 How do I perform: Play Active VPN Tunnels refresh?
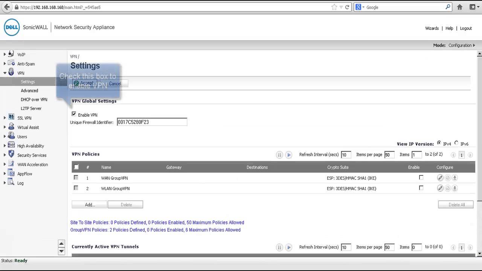click(x=289, y=247)
